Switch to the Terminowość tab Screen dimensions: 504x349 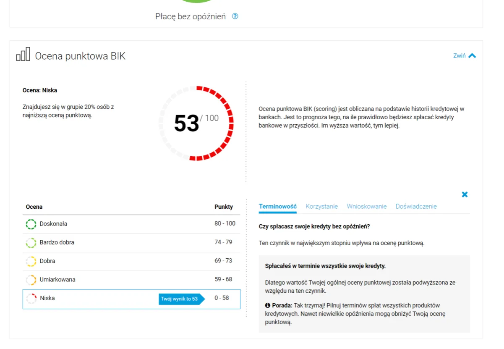(x=277, y=206)
